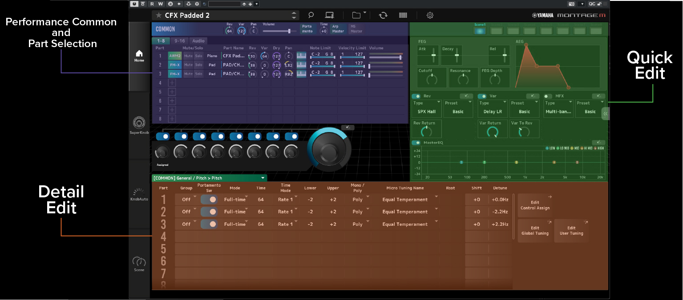Switch to the Audio tab

198,41
